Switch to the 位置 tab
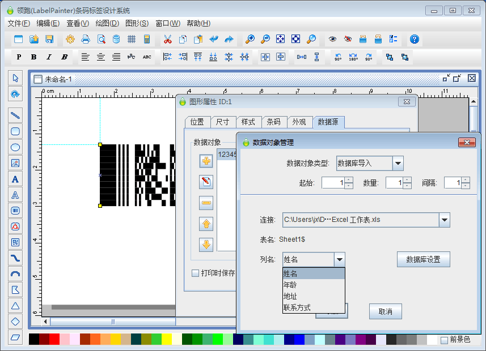The height and width of the screenshot is (351, 486). pyautogui.click(x=197, y=122)
